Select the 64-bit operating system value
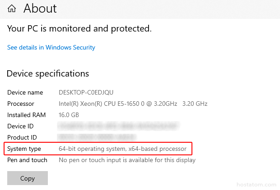Image resolution: width=280 pixels, height=190 pixels. coord(122,149)
